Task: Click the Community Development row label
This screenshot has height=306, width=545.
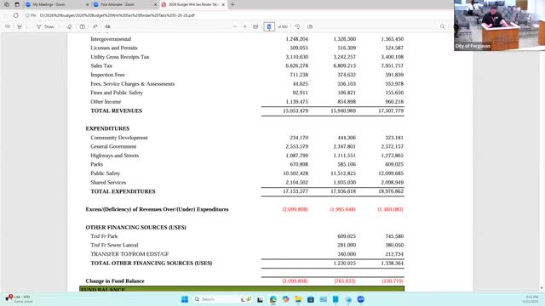Action: point(119,138)
